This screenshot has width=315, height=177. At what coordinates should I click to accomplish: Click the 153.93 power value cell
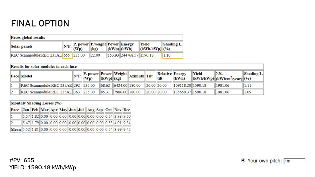tap(113, 55)
